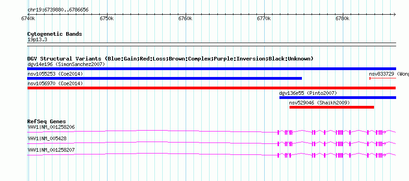Click the 6770k ruler tick label
The width and height of the screenshot is (409, 181).
[264, 19]
